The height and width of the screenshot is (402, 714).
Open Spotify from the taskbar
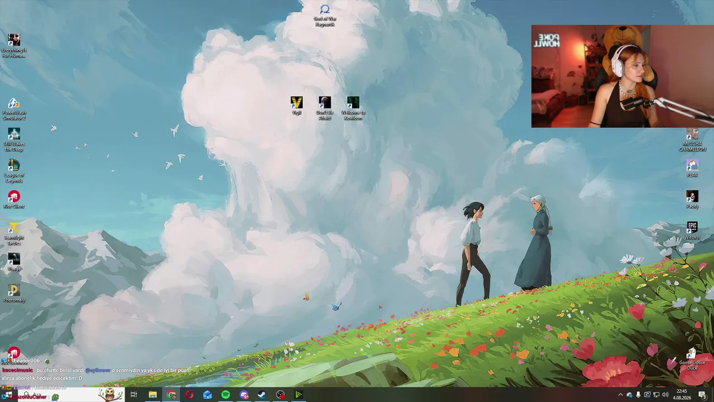(x=225, y=395)
